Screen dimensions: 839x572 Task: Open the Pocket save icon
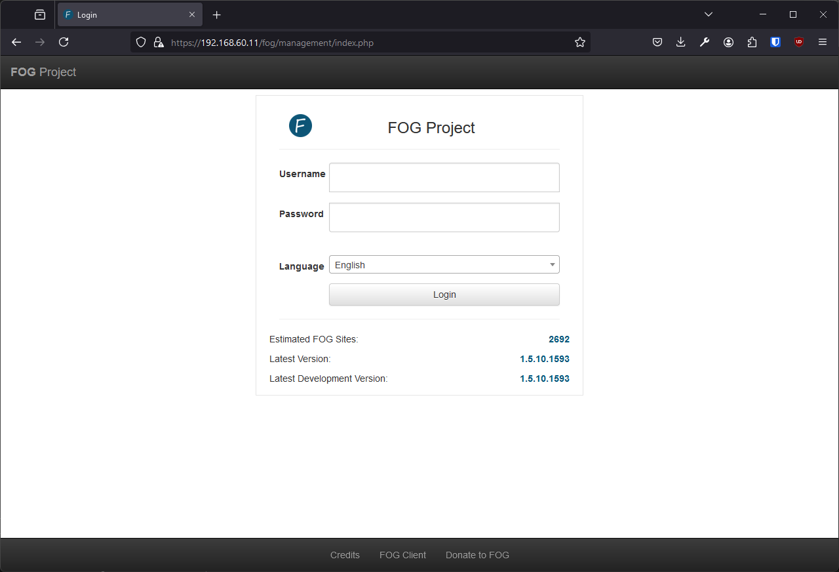pyautogui.click(x=657, y=42)
